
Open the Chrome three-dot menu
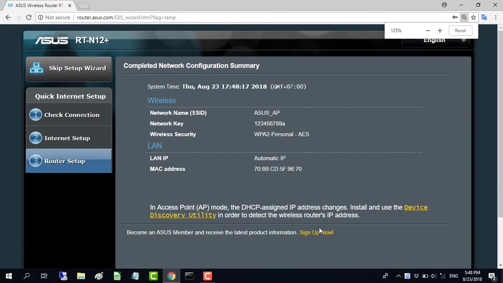click(x=496, y=17)
